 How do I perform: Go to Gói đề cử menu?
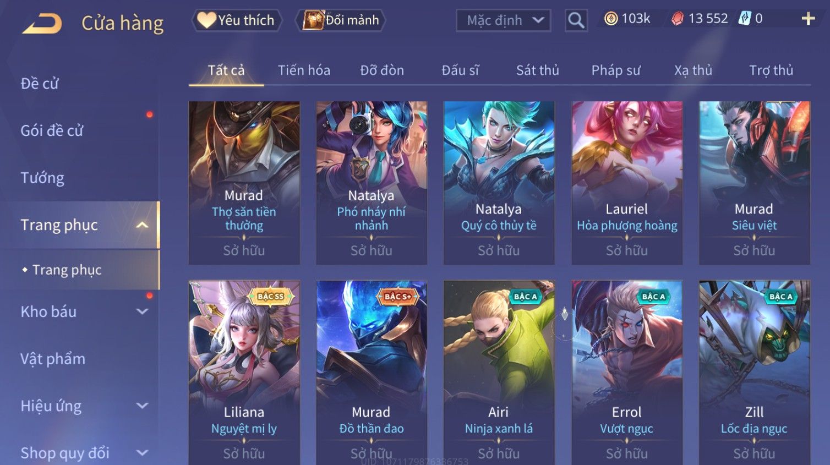click(x=52, y=131)
